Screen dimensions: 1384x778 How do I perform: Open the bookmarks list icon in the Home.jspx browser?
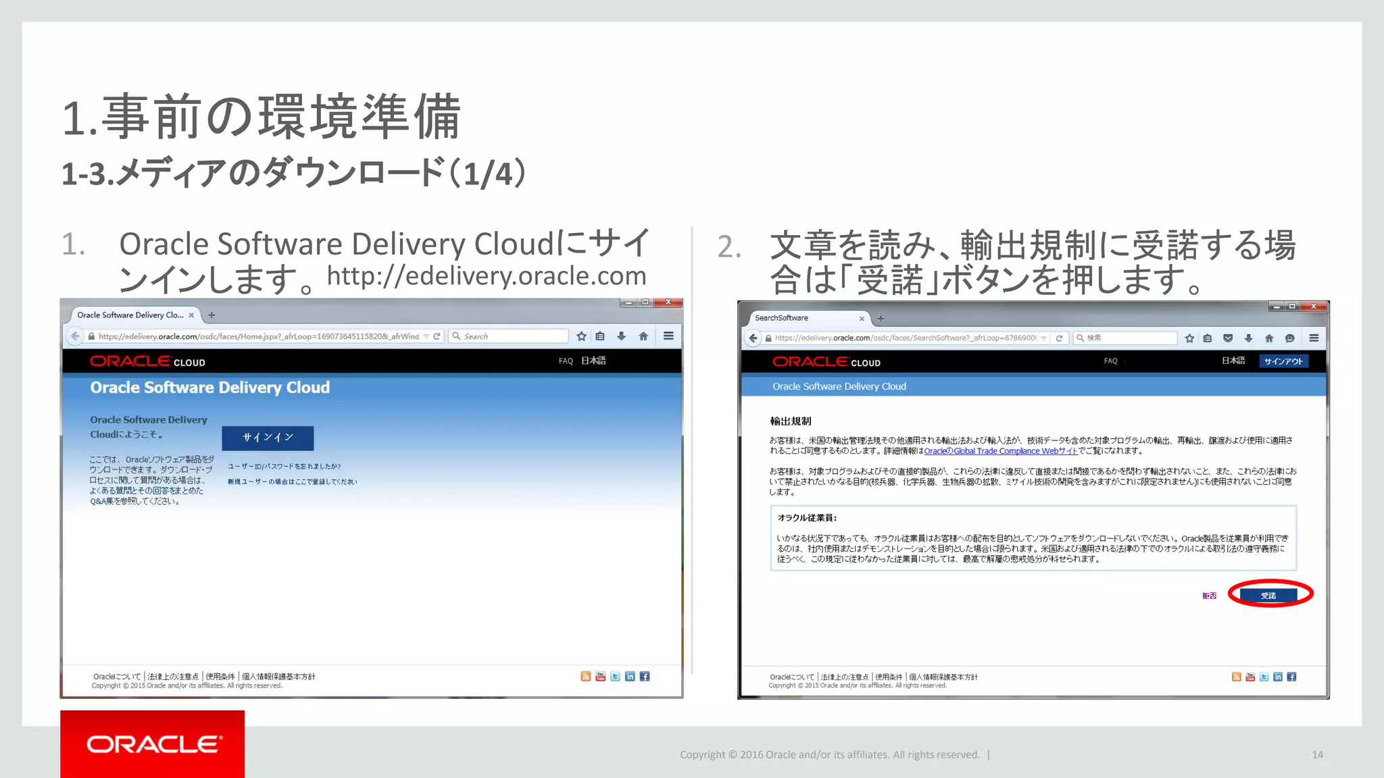[x=600, y=336]
